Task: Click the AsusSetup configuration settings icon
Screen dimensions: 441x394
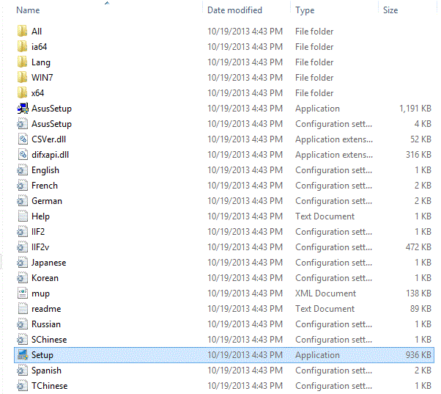Action: pyautogui.click(x=23, y=124)
